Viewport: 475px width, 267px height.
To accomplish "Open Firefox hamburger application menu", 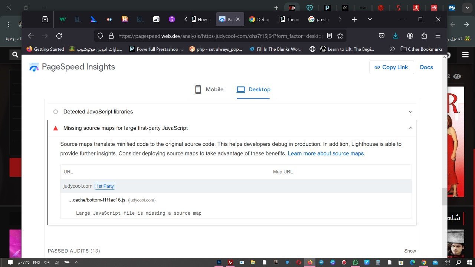I will tap(438, 36).
